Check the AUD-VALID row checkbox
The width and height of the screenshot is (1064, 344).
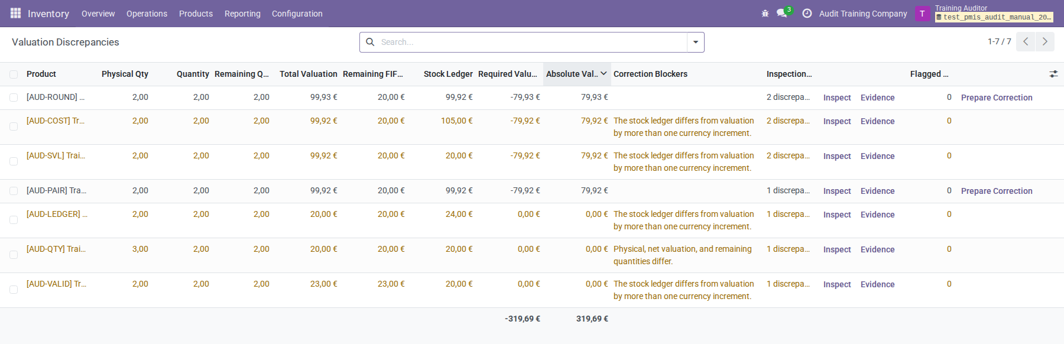click(x=14, y=290)
